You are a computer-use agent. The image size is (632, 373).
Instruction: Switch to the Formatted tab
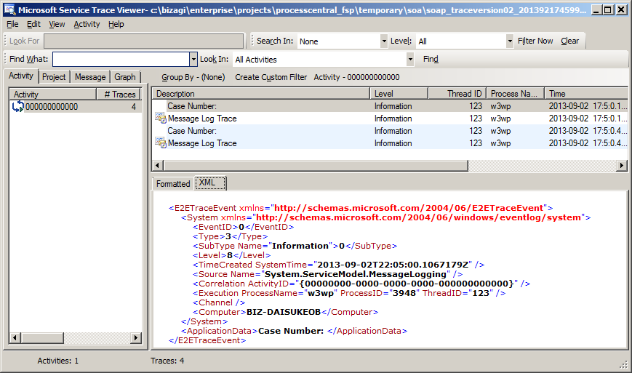[173, 184]
